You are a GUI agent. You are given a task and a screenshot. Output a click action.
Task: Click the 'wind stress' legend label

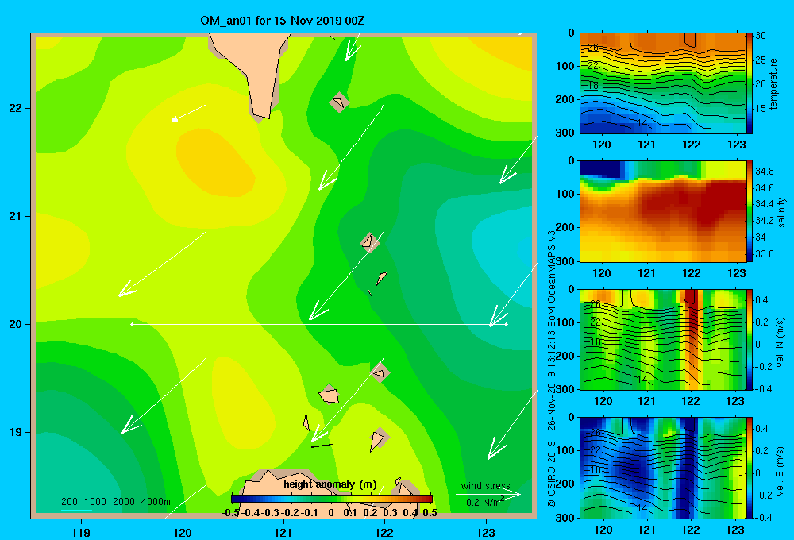coord(486,485)
